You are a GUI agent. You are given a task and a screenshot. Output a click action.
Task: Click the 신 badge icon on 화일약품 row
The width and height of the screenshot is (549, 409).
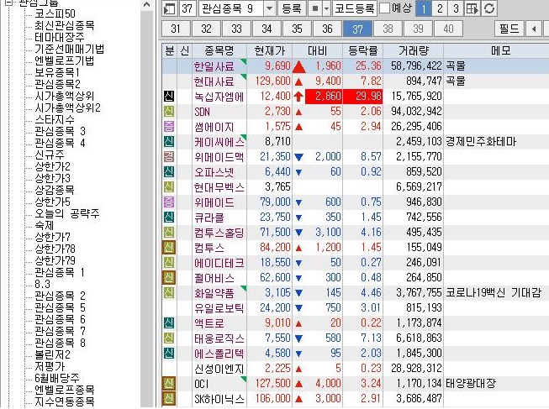point(169,292)
